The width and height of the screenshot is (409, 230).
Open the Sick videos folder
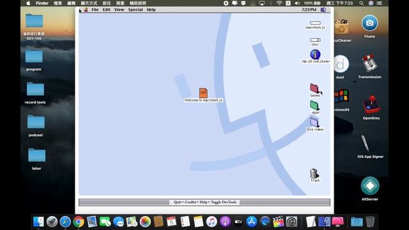click(314, 122)
